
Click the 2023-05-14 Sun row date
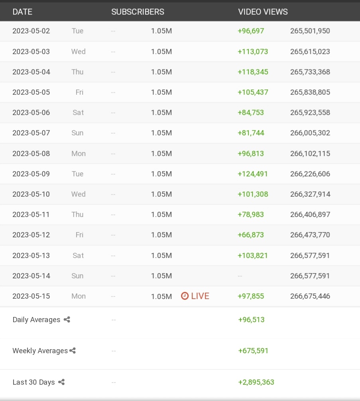pyautogui.click(x=31, y=276)
